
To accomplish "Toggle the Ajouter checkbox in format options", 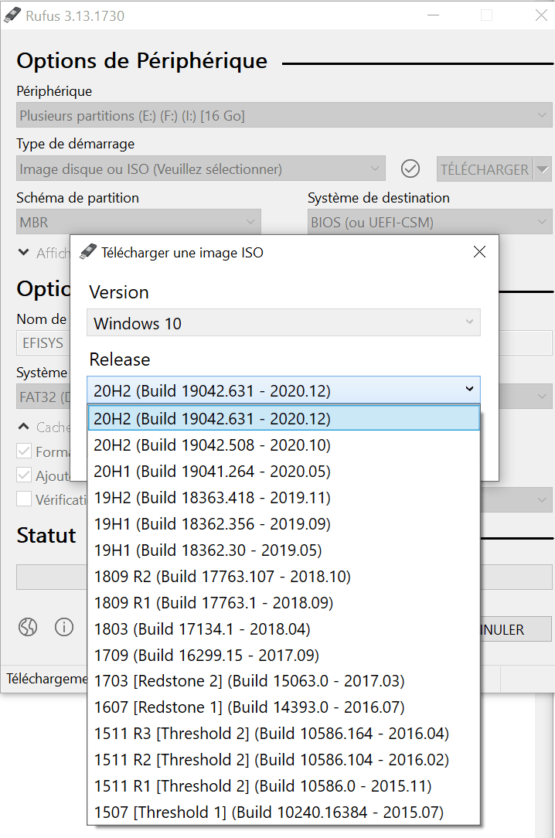I will coord(24,475).
